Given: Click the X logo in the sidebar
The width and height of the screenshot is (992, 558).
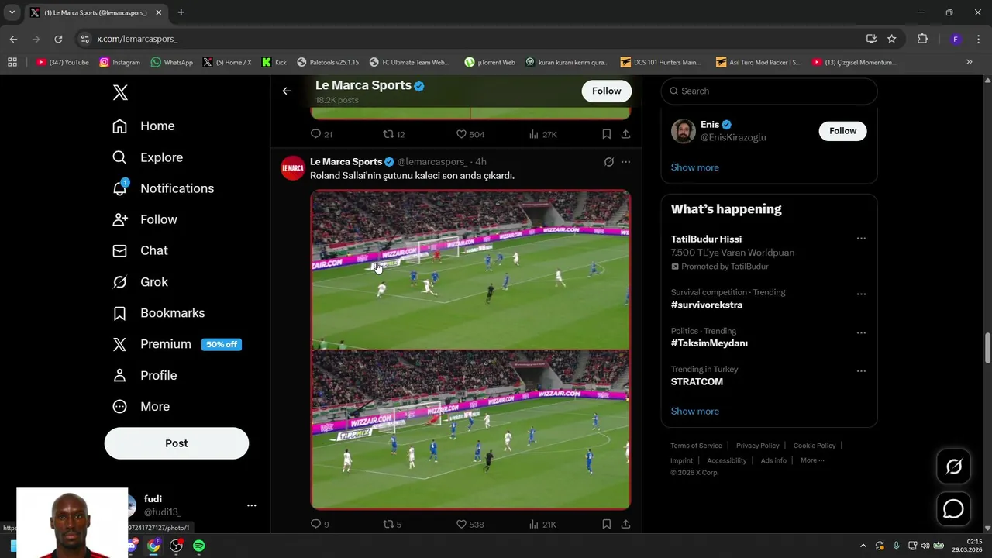Looking at the screenshot, I should (x=120, y=93).
